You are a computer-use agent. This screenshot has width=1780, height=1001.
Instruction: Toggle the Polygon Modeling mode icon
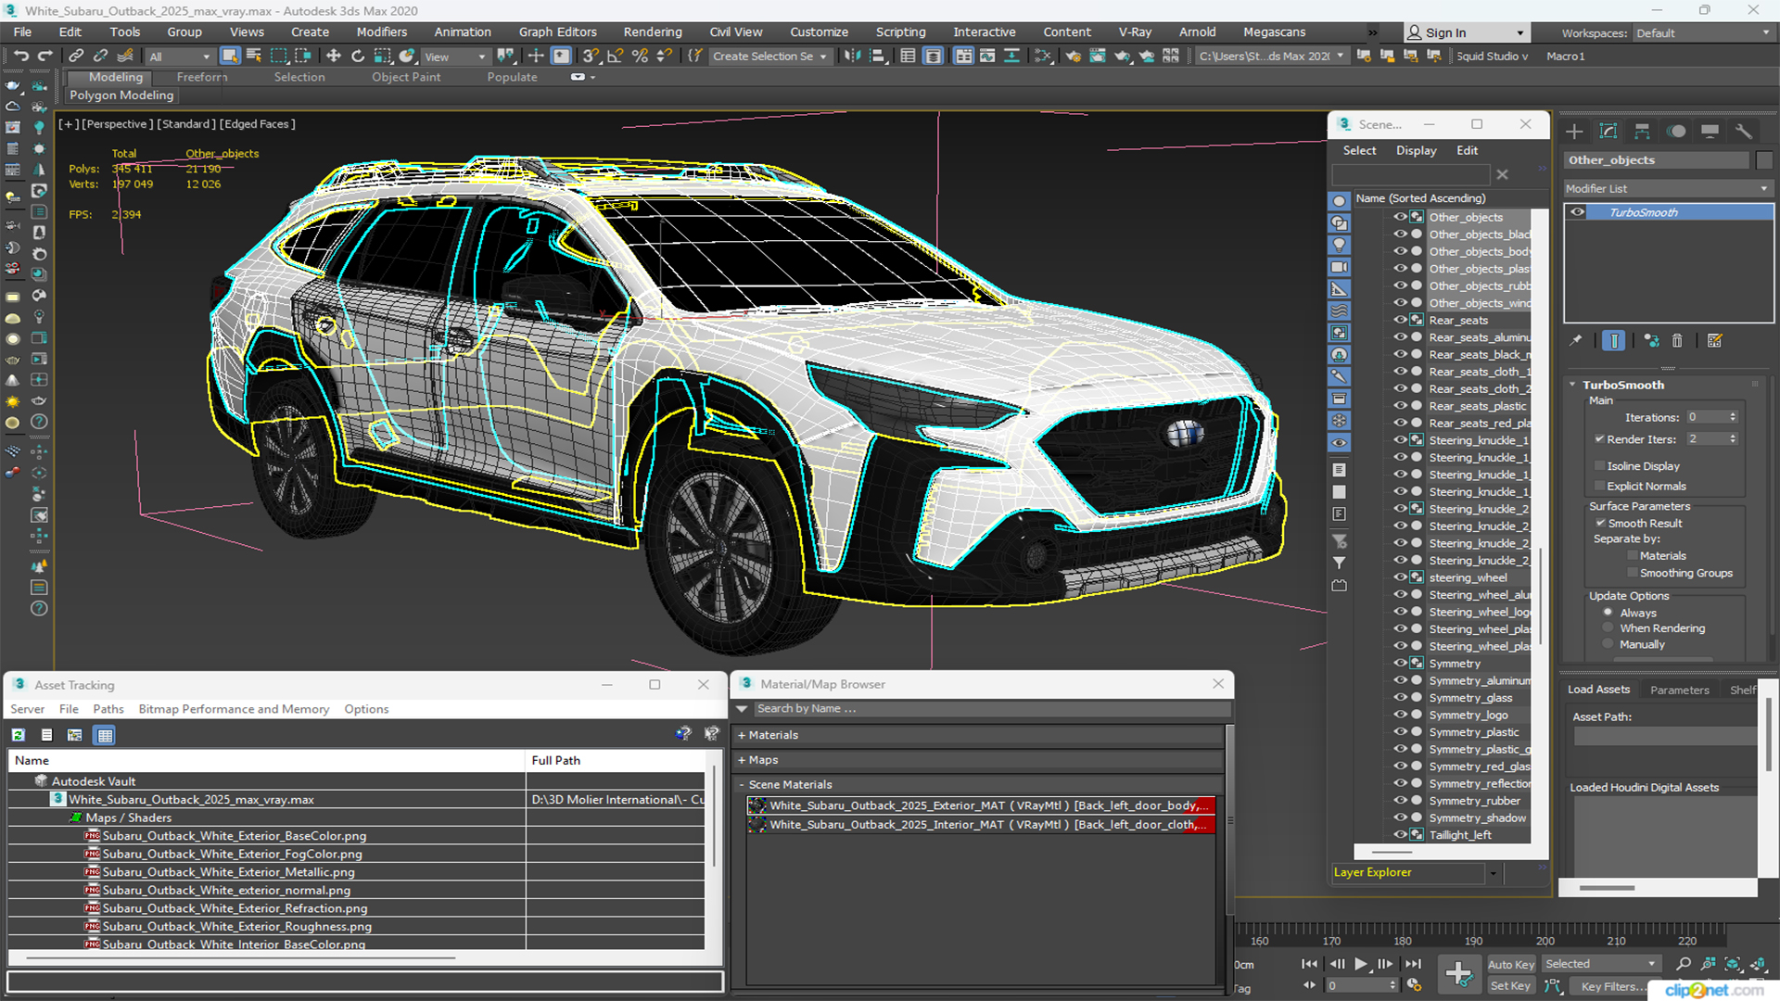pos(121,95)
